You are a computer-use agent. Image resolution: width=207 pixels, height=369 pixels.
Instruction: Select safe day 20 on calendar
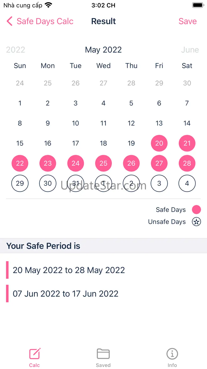pos(159,143)
